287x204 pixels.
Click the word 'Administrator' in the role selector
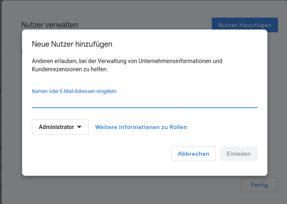56,127
